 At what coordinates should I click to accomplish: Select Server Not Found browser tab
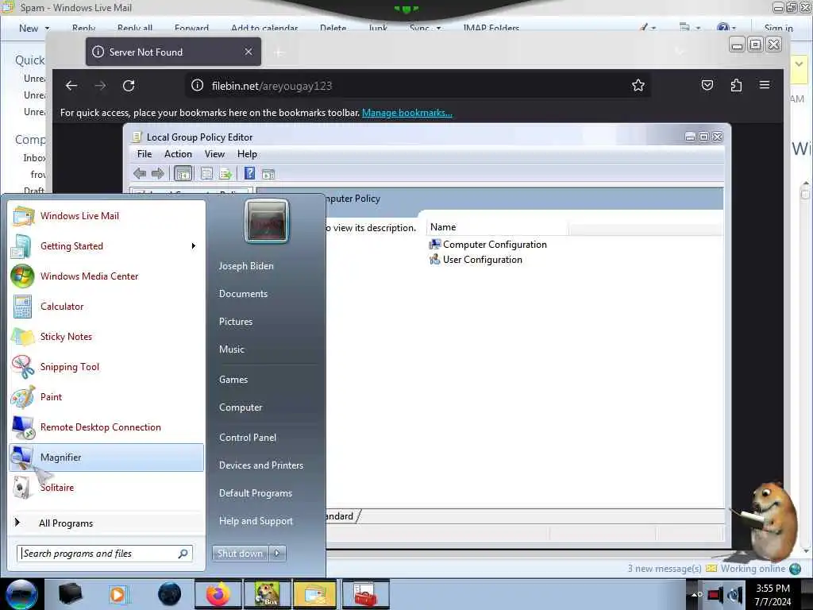point(173,52)
